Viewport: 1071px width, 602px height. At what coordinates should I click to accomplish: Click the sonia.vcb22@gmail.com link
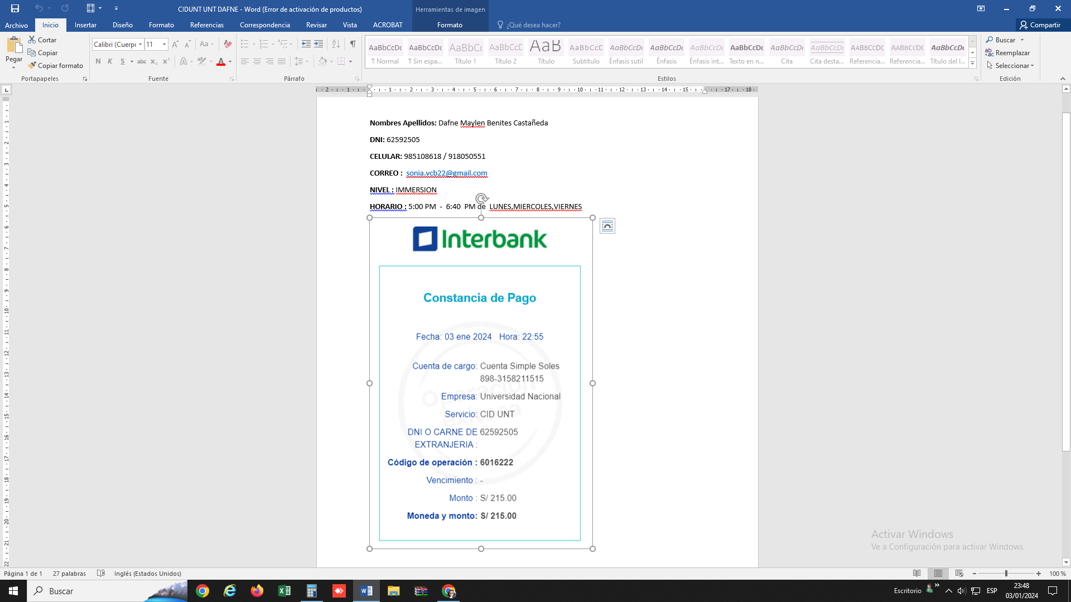[x=446, y=173]
